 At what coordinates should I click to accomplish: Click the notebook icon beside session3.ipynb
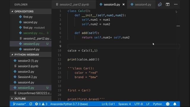tap(15, 66)
